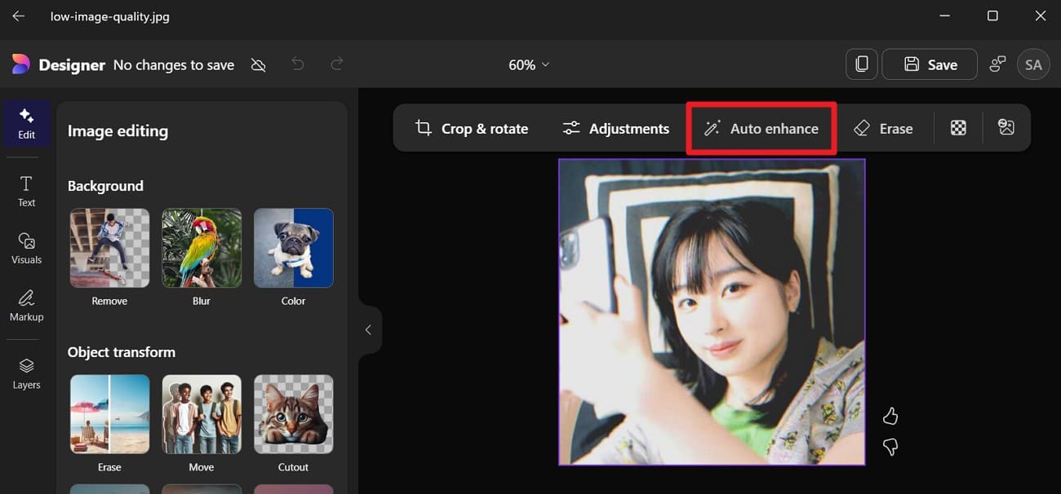Click the copy-to-clipboard icon near Save
Screen dimensions: 1061x494
861,64
